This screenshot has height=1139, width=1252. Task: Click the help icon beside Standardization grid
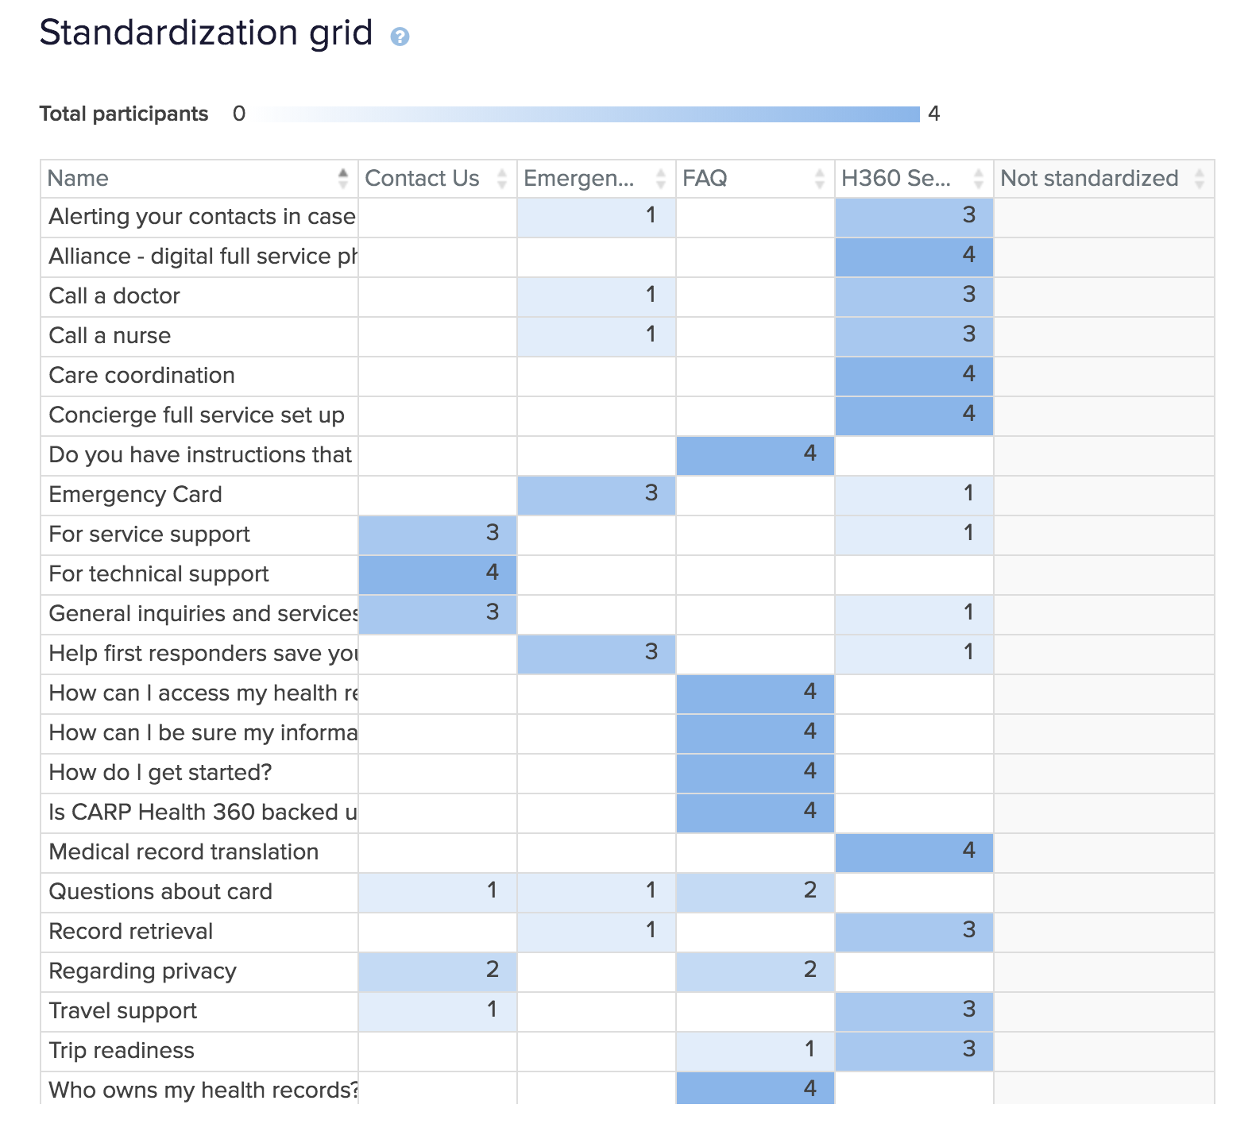click(x=400, y=37)
